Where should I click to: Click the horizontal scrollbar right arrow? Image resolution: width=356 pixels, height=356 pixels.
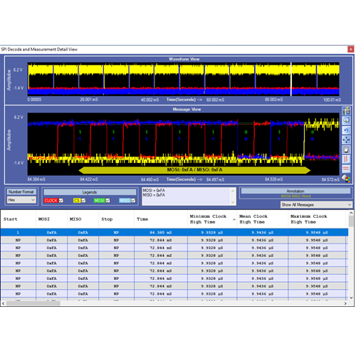(345, 303)
